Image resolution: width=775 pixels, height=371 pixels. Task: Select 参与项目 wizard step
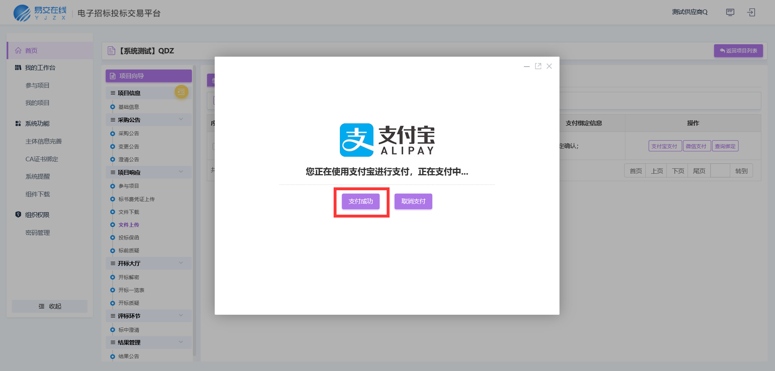pos(128,186)
